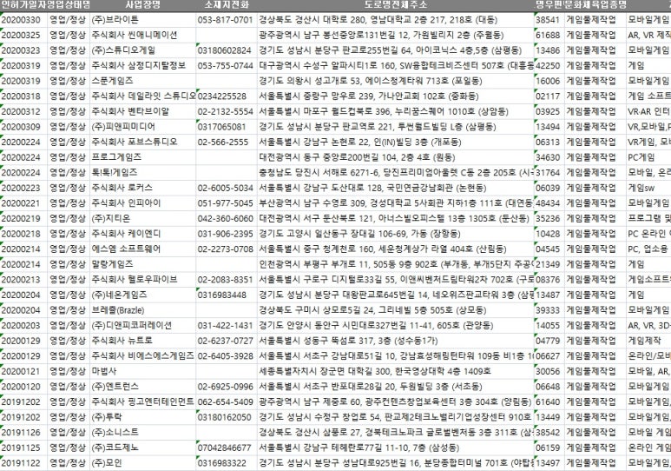Click address starting 세종특별자치시 장군면 대학길
Viewport: 671px width, 471px height.
click(x=396, y=371)
